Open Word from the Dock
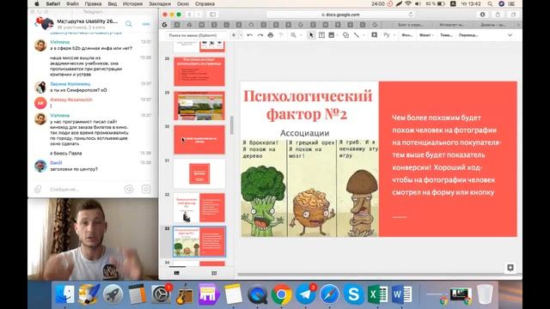The width and height of the screenshot is (550, 309). [x=401, y=294]
